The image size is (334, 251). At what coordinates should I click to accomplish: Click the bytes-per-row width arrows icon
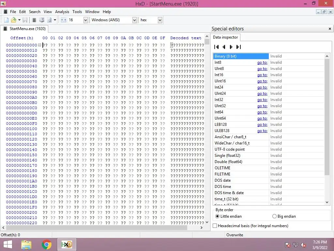64,20
